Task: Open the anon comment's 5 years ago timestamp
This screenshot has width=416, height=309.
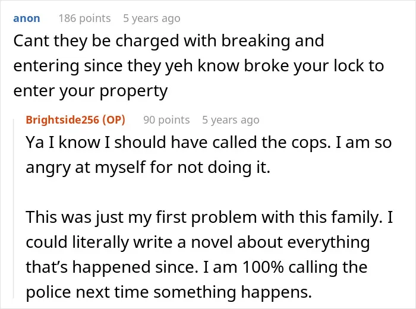Action: (152, 18)
